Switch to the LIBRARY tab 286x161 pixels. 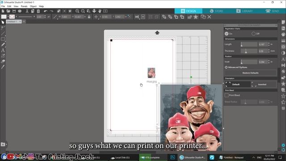(244, 11)
